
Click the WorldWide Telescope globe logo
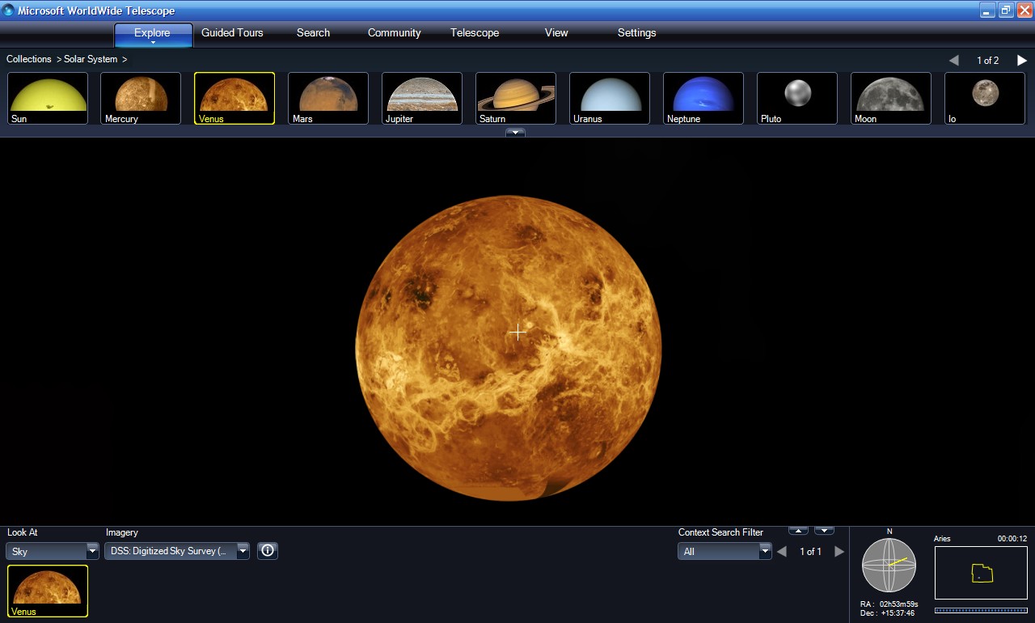(x=8, y=10)
